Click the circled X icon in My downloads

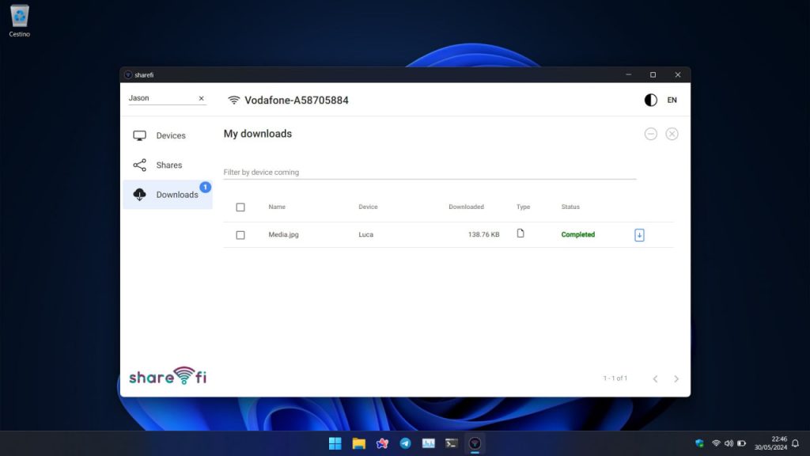click(672, 134)
